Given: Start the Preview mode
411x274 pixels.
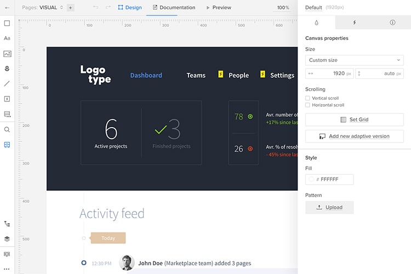Looking at the screenshot, I should [x=219, y=8].
